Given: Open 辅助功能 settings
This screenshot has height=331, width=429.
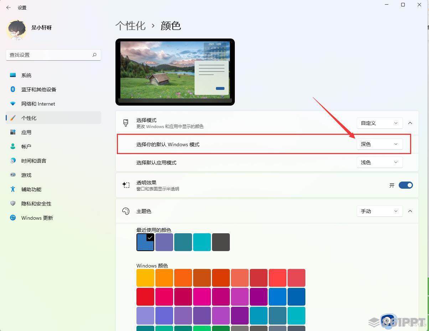Looking at the screenshot, I should pyautogui.click(x=53, y=189).
